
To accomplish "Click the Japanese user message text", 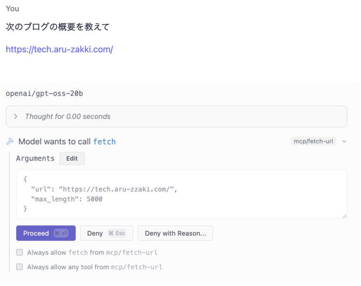I will coord(57,27).
